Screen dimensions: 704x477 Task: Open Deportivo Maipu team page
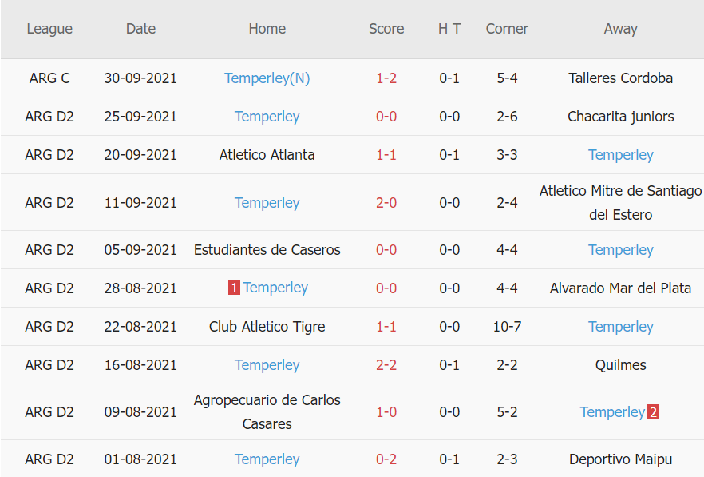[x=620, y=459]
